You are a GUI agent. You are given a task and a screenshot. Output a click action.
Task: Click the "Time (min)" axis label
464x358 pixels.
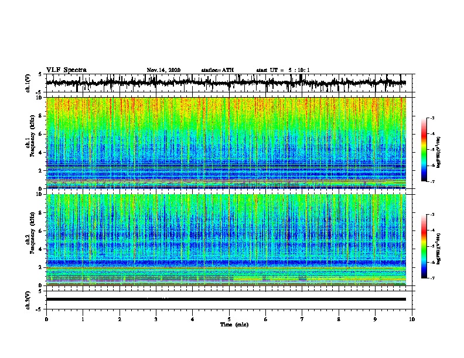234,325
